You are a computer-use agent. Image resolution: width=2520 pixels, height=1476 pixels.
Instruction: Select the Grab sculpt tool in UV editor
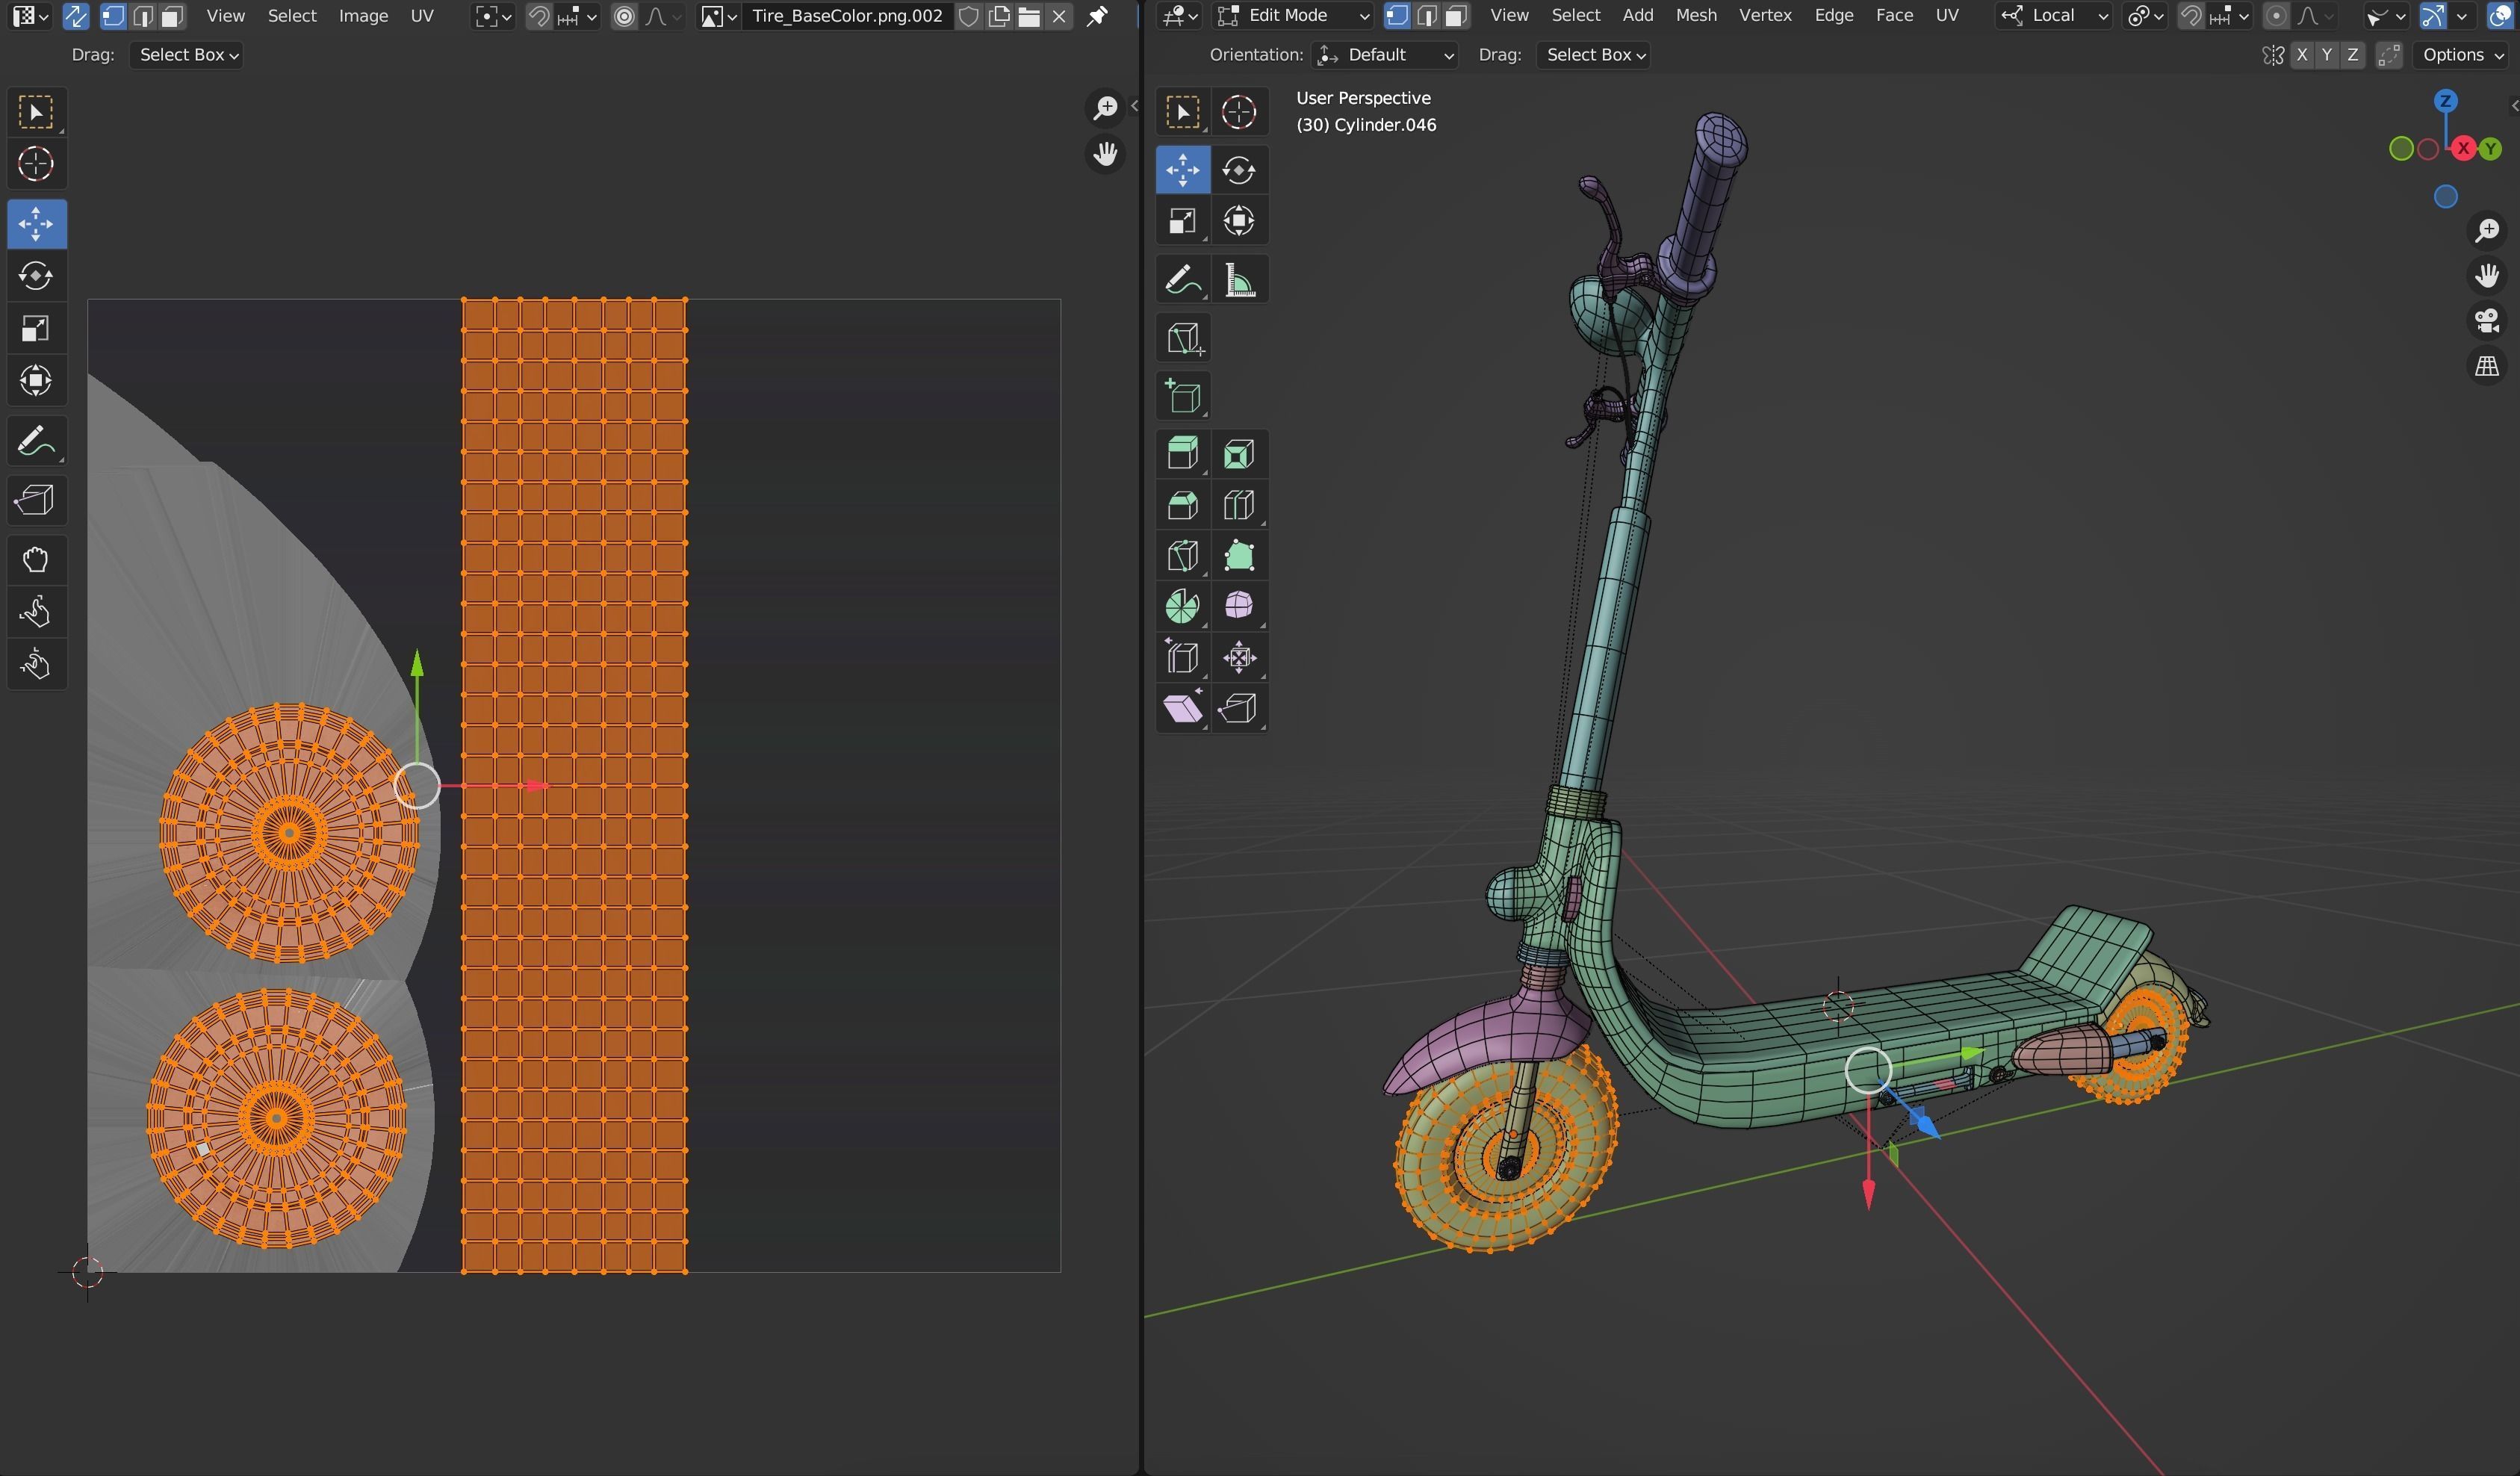(36, 559)
